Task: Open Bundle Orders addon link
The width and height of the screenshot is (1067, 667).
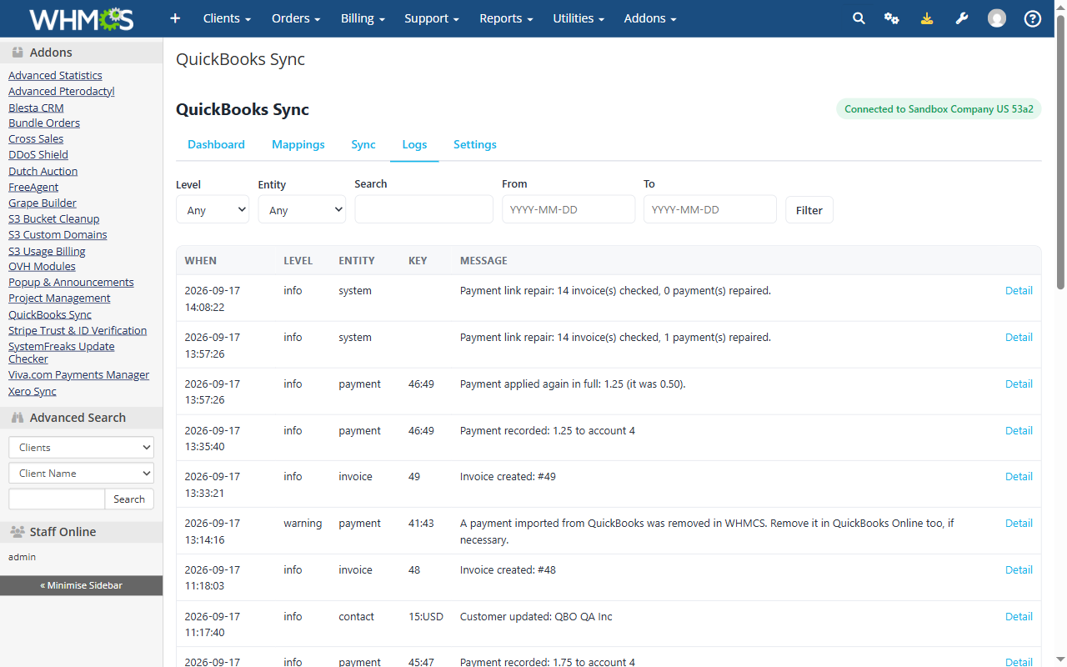Action: [x=44, y=123]
